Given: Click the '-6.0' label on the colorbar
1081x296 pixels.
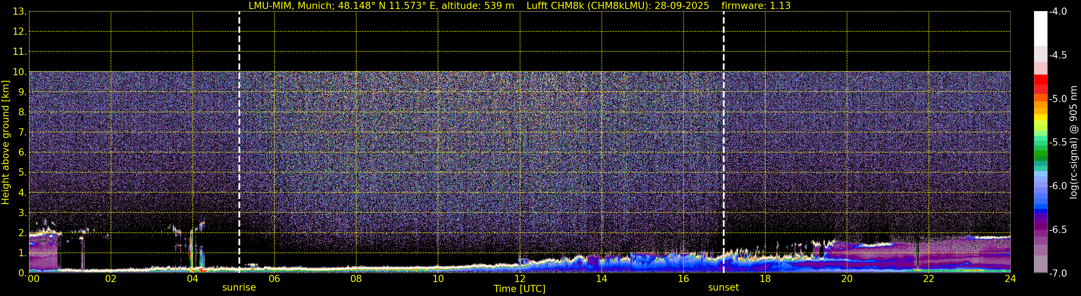Looking at the screenshot, I should (1057, 186).
